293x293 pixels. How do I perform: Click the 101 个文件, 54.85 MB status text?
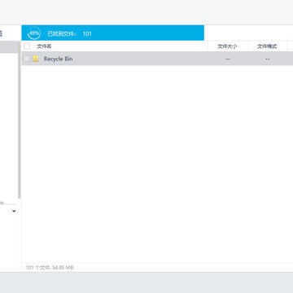(50, 268)
